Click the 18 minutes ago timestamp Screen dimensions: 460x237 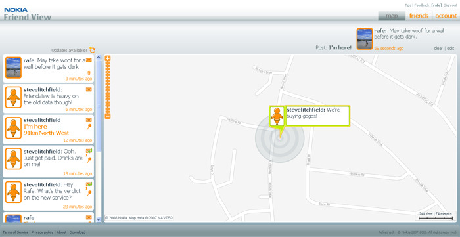(78, 173)
